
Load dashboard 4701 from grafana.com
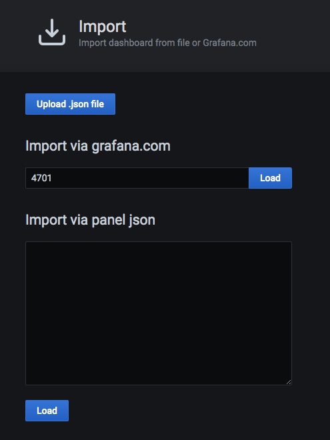coord(270,178)
